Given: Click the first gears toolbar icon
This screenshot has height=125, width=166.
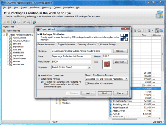Looking at the screenshot, I should tap(25, 22).
